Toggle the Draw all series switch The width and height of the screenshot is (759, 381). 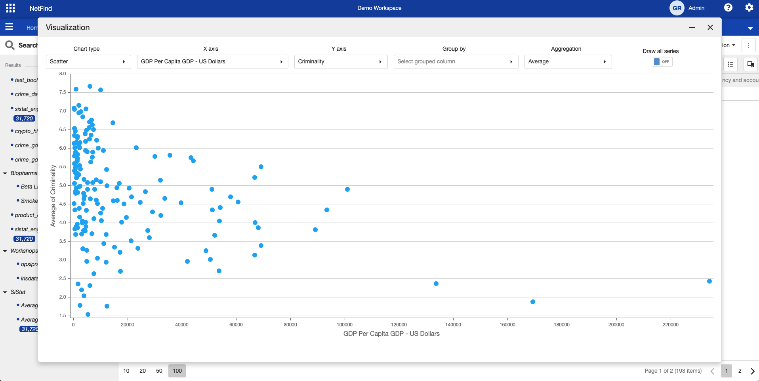(662, 62)
